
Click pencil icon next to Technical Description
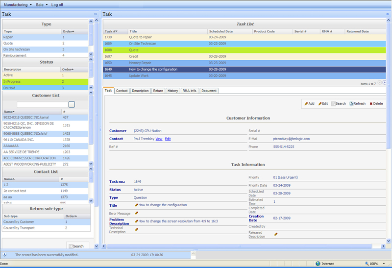(136, 229)
